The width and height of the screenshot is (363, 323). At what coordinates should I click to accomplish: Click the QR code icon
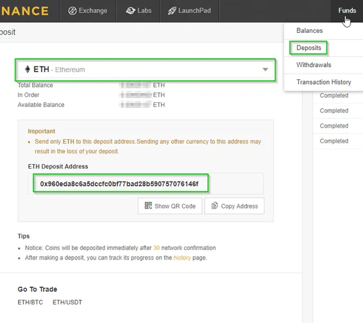148,206
